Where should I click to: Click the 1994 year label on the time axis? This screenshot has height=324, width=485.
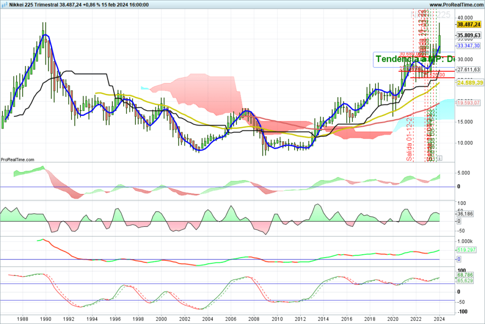click(x=92, y=319)
